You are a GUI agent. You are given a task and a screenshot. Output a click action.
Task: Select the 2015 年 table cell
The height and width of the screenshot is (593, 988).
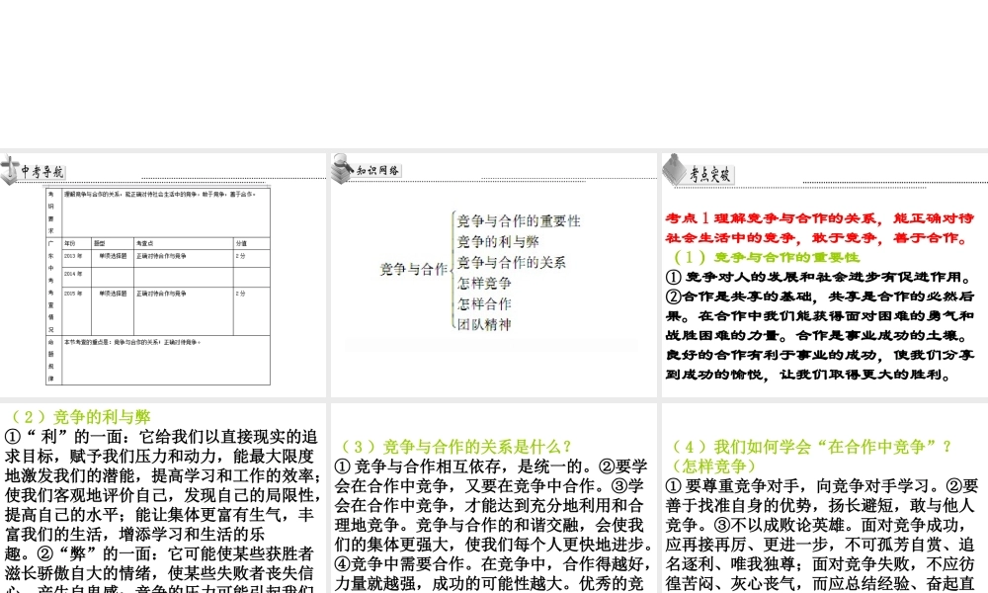pos(73,294)
